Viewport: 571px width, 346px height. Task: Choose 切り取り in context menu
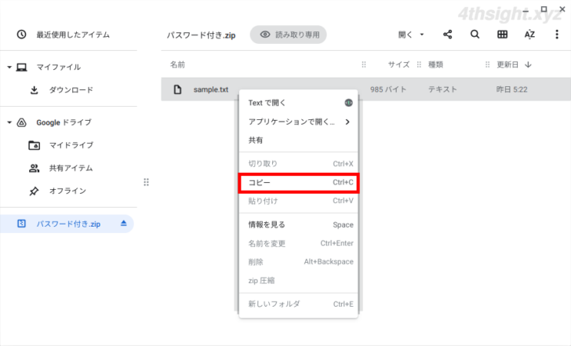coord(298,164)
